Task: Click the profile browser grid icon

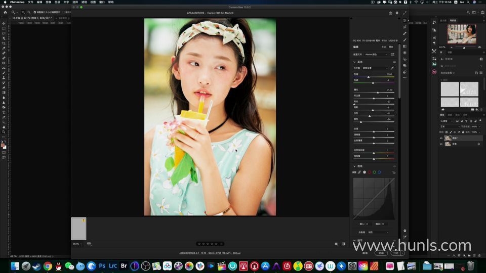Action: [x=393, y=55]
